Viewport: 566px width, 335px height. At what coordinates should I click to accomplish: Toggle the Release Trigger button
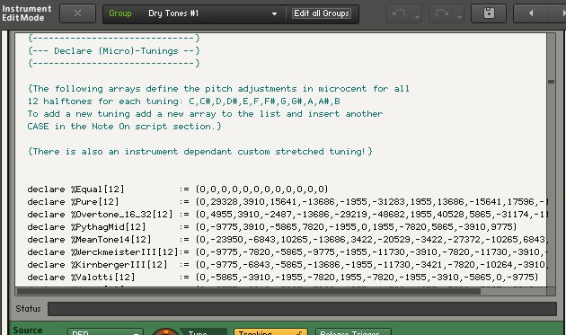pos(353,332)
